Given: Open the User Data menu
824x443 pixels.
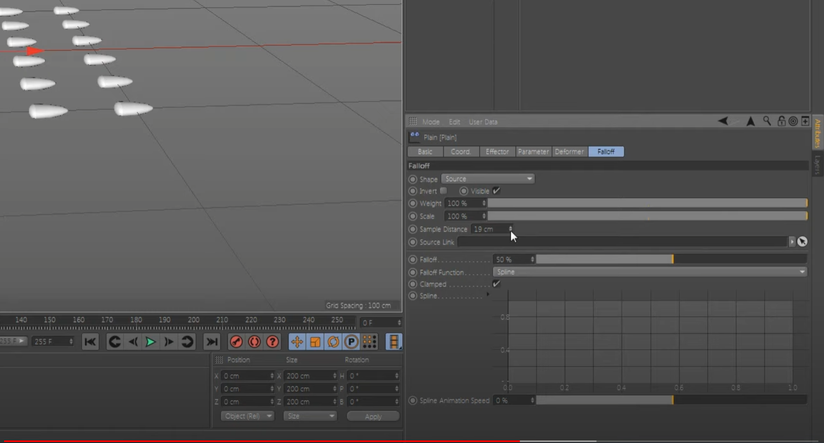Looking at the screenshot, I should click(x=483, y=122).
